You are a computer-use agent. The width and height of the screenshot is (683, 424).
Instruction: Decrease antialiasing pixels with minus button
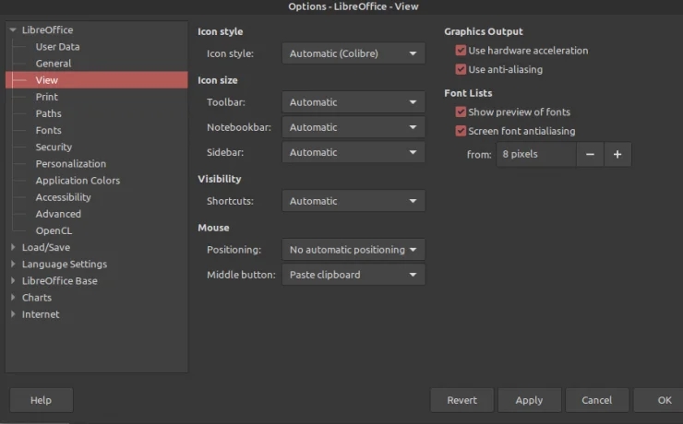[590, 154]
